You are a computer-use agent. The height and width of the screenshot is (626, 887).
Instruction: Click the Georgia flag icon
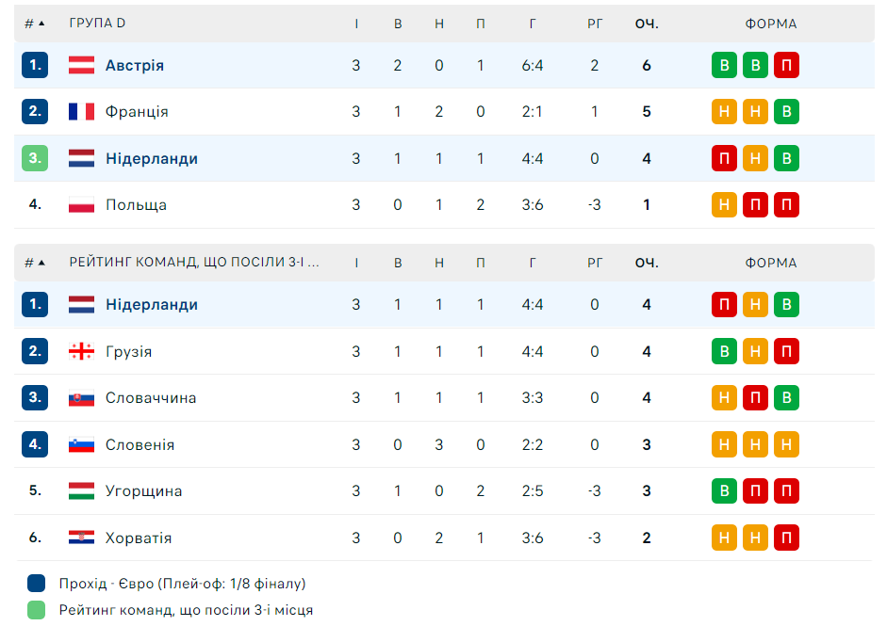point(81,351)
